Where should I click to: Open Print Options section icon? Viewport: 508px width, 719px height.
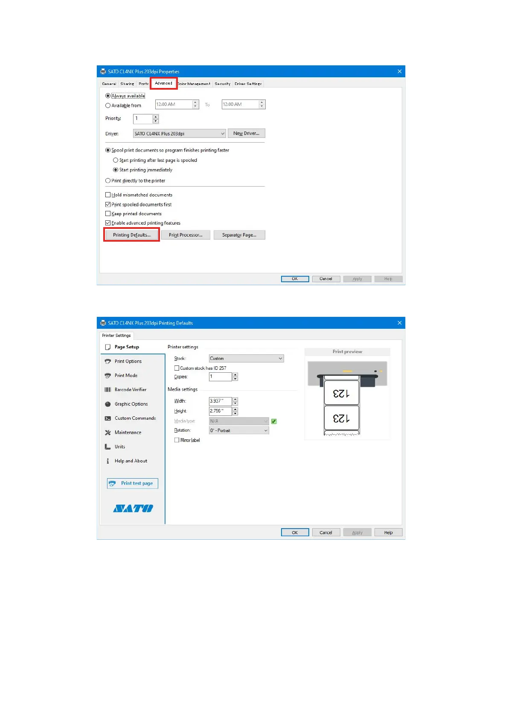point(108,361)
